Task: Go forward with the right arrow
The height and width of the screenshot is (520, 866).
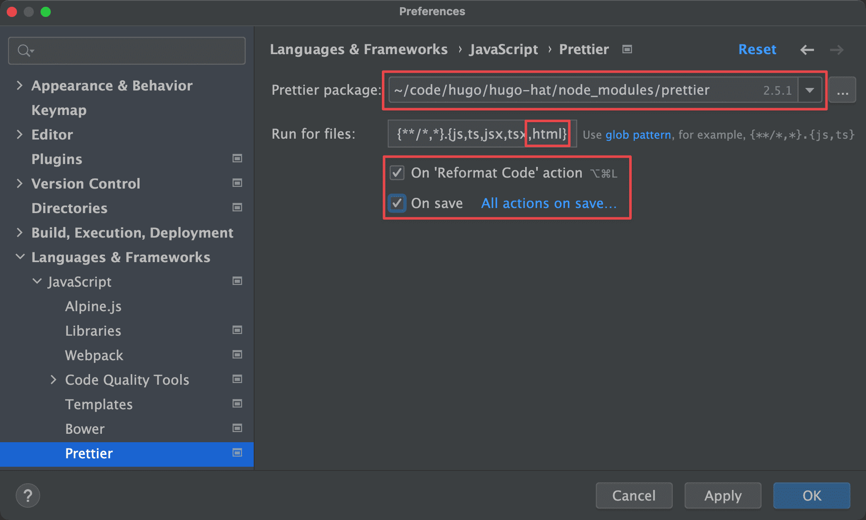Action: pos(836,50)
